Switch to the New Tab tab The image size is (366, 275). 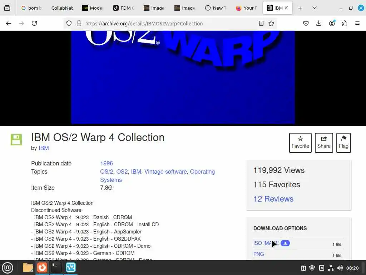click(216, 8)
